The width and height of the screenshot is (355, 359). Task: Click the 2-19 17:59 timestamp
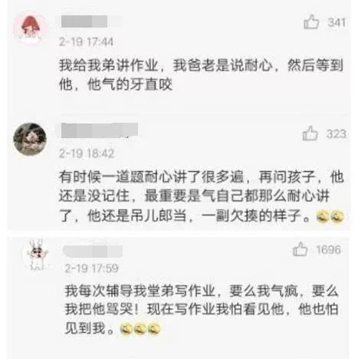point(91,268)
